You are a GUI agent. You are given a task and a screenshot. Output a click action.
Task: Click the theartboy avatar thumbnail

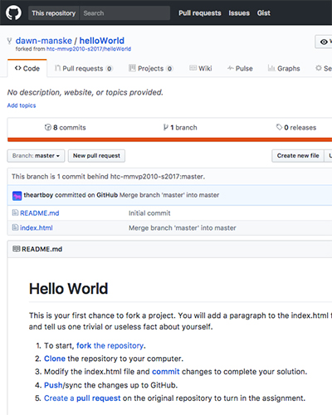click(x=17, y=196)
